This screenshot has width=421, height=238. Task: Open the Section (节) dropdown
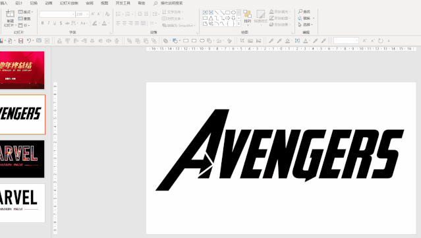click(24, 25)
